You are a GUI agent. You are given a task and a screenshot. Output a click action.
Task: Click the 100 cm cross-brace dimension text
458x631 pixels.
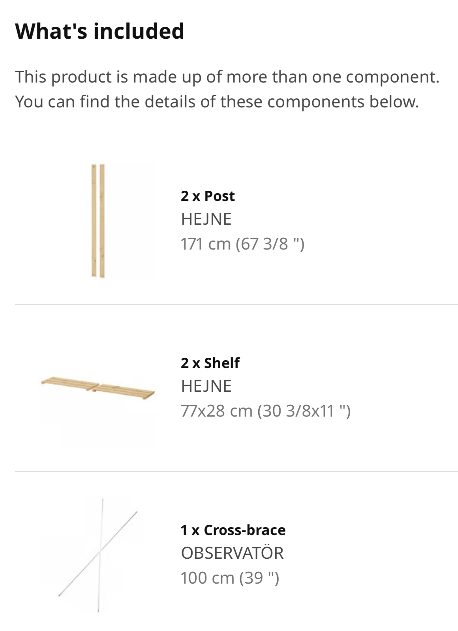(x=230, y=578)
